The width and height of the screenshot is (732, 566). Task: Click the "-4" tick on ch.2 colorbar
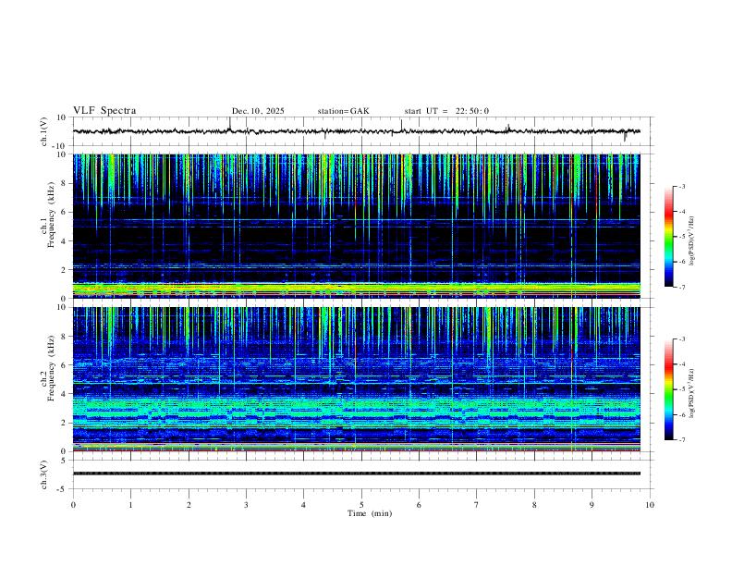pos(681,364)
